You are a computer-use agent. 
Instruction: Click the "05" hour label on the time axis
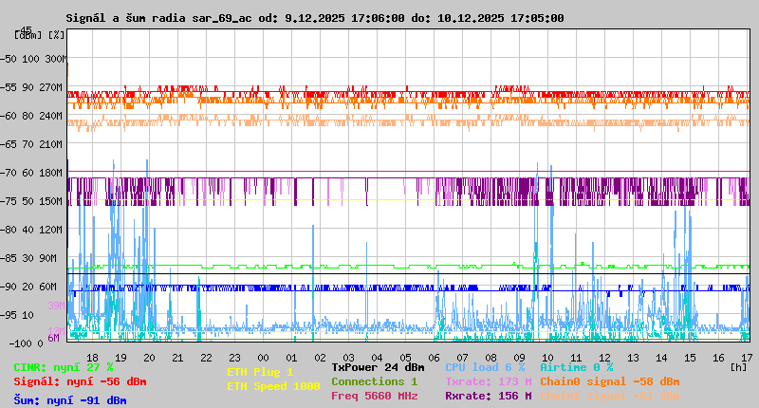(x=406, y=358)
